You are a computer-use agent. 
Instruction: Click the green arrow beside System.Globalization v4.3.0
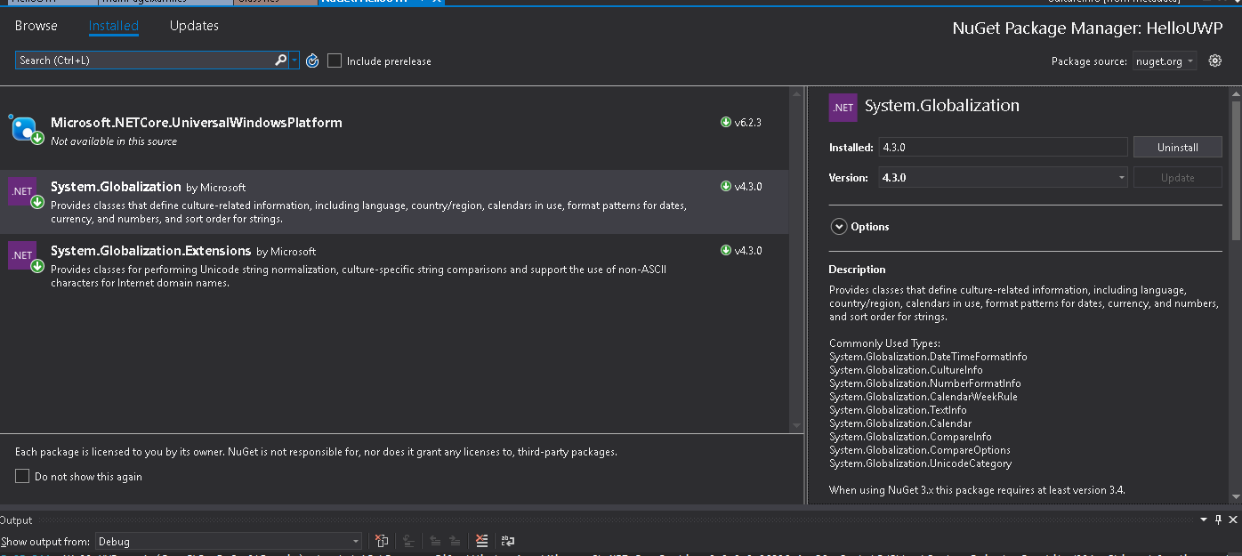tap(726, 187)
